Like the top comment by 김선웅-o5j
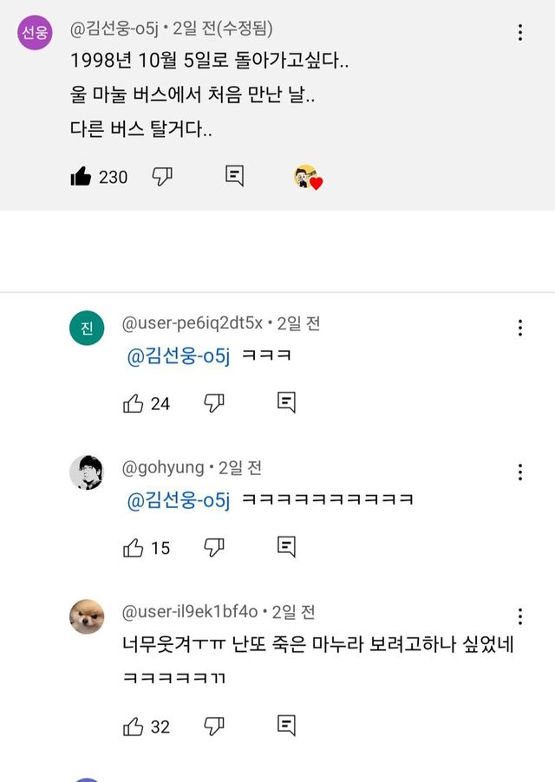This screenshot has width=555, height=782. [82, 177]
